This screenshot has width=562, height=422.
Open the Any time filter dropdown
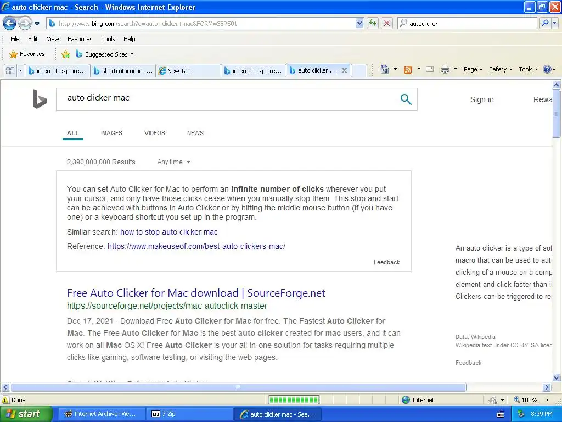pyautogui.click(x=174, y=162)
